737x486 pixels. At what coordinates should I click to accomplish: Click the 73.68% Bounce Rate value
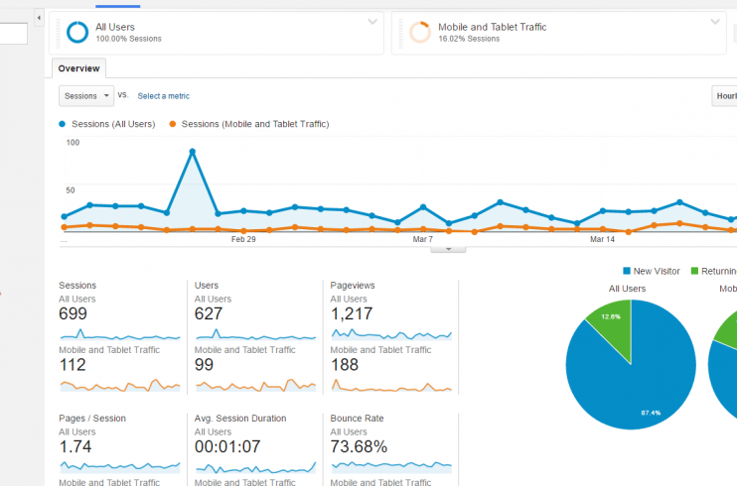pyautogui.click(x=359, y=446)
